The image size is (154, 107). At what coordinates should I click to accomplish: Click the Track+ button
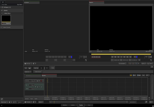[32, 99]
